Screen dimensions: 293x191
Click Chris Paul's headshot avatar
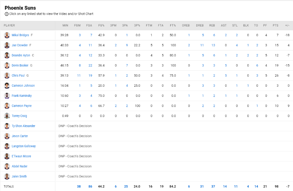(x=7, y=76)
